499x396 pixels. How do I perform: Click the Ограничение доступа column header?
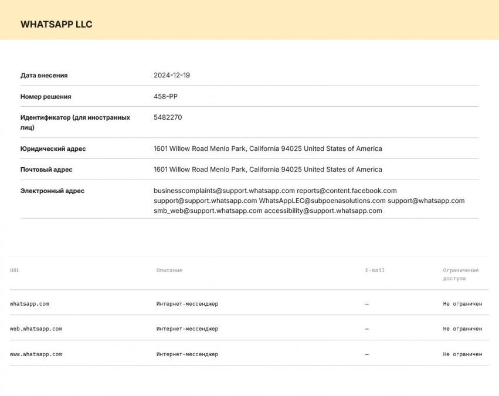click(460, 274)
